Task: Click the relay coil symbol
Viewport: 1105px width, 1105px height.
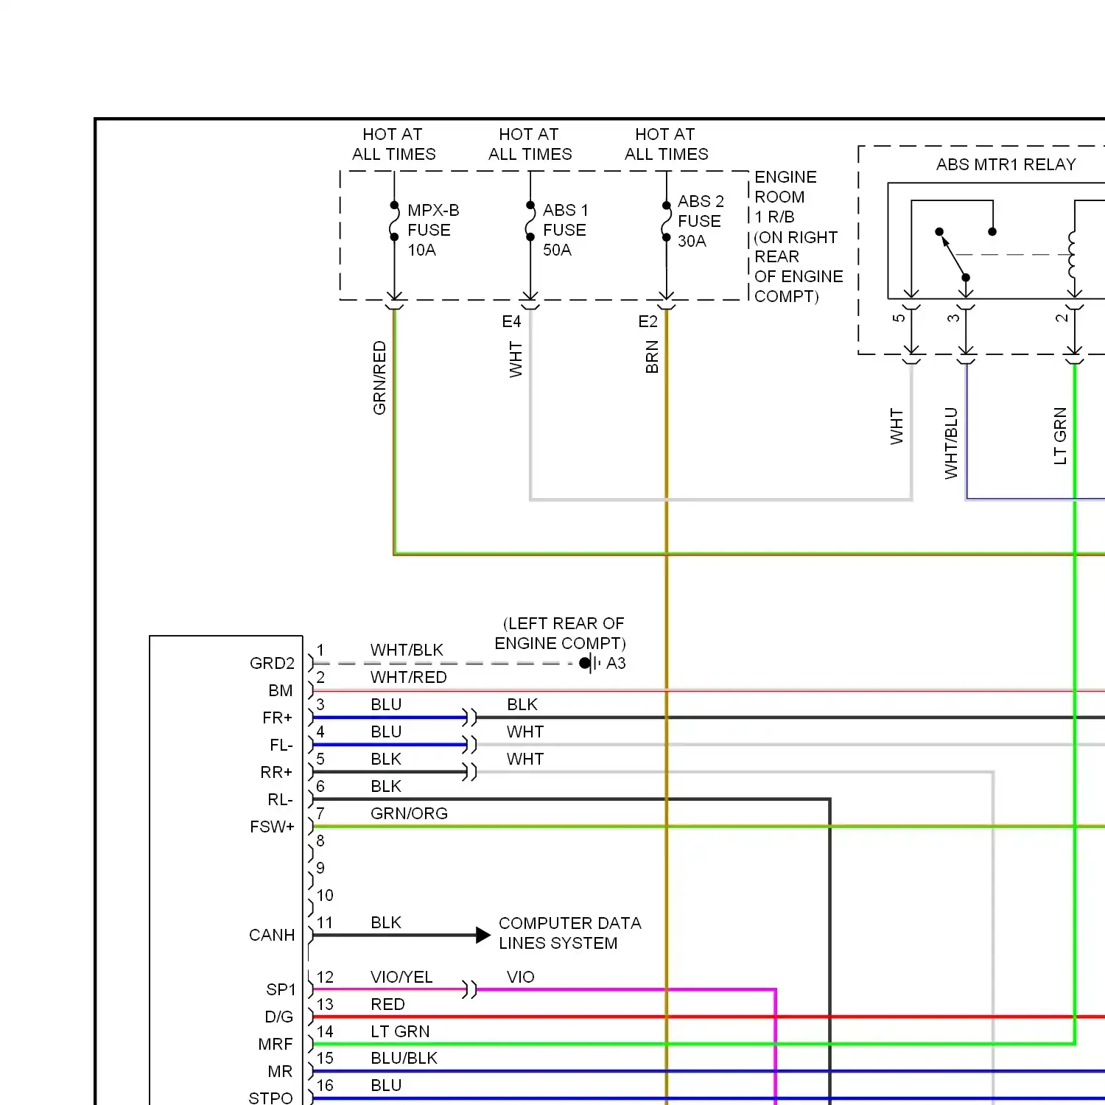Action: click(1074, 254)
